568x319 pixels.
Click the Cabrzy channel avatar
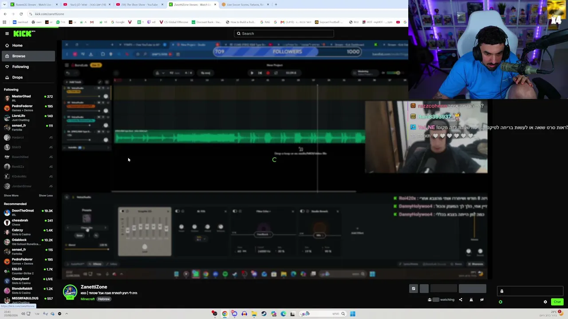point(7,232)
